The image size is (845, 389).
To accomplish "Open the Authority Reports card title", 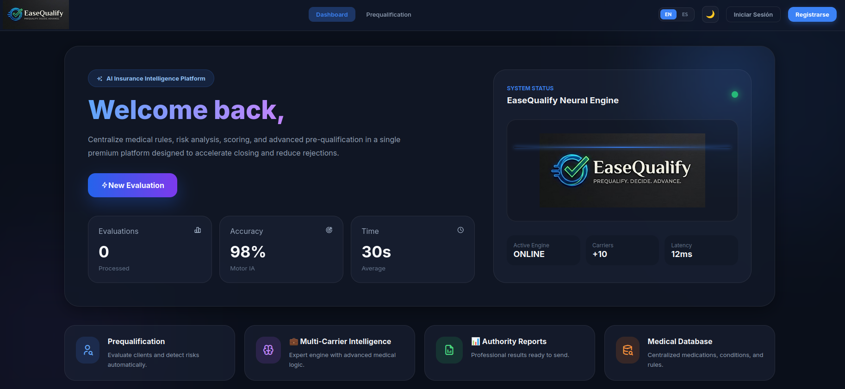I will 514,341.
